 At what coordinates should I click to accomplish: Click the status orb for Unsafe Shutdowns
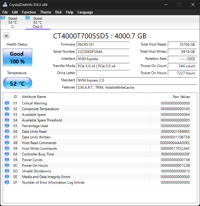[x=7, y=171]
